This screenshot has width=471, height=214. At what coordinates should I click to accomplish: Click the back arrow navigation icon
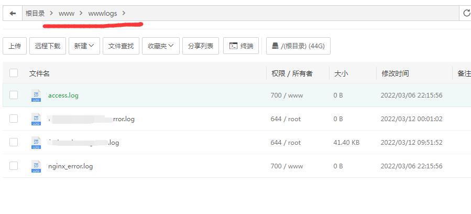pyautogui.click(x=13, y=14)
